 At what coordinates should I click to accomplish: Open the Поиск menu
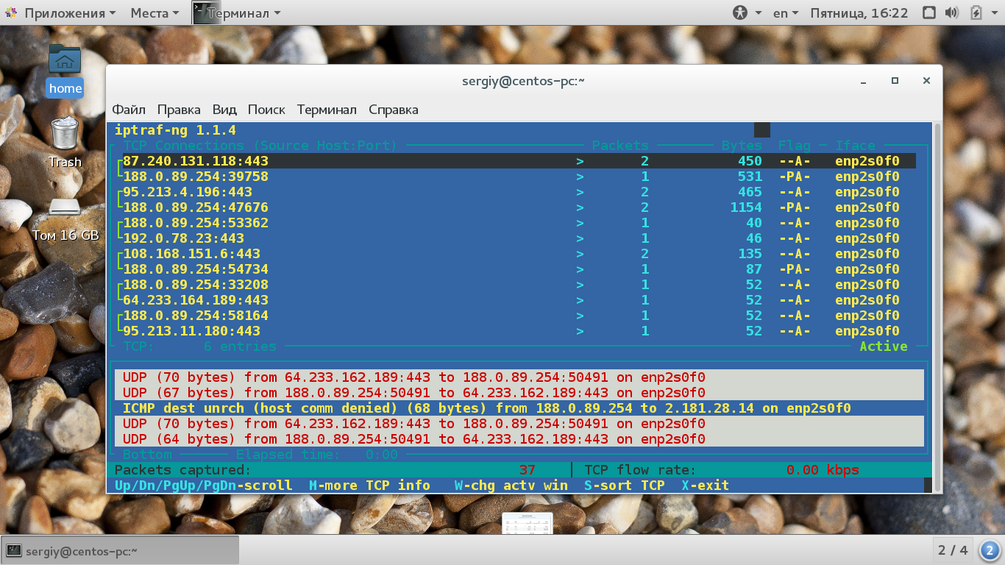coord(266,110)
